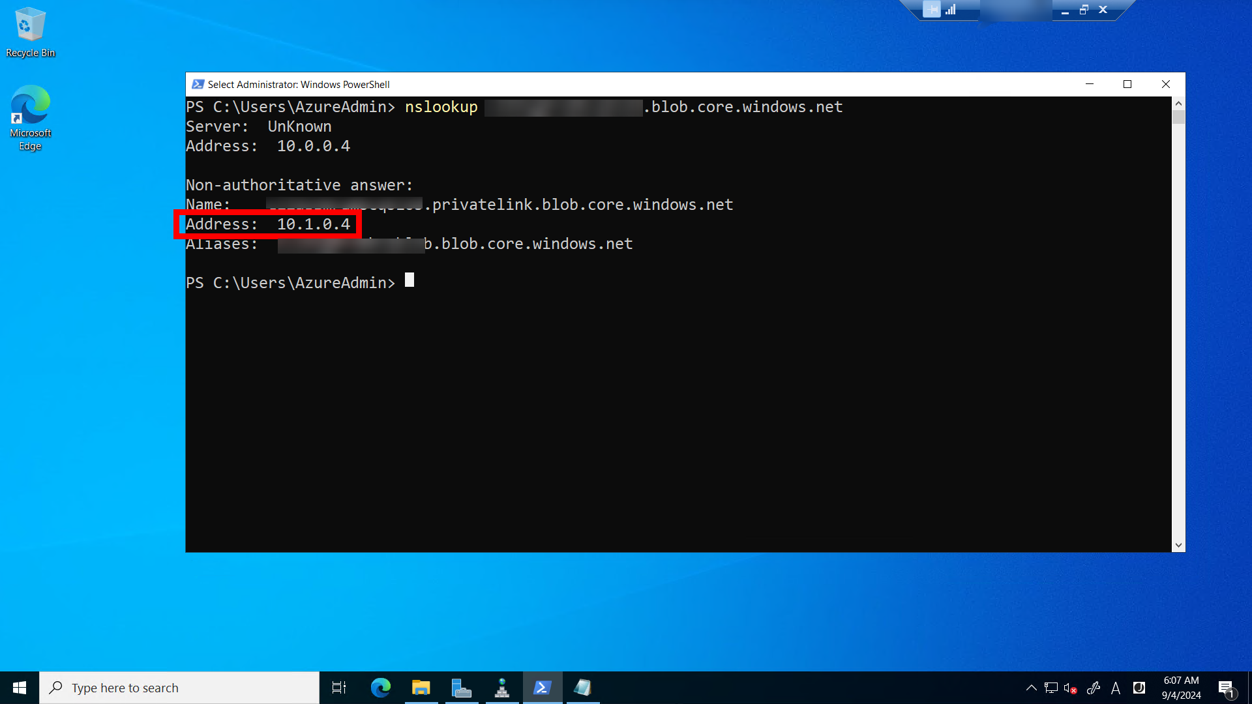Click the Type here to search box
1252x704 pixels.
pos(179,688)
